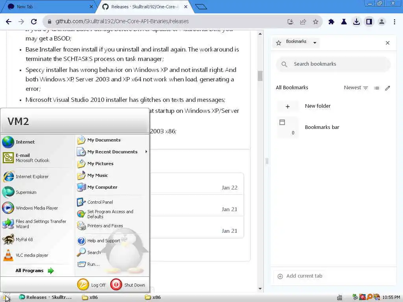Switch bookmarks list view icon
This screenshot has height=302, width=403.
pos(377,88)
